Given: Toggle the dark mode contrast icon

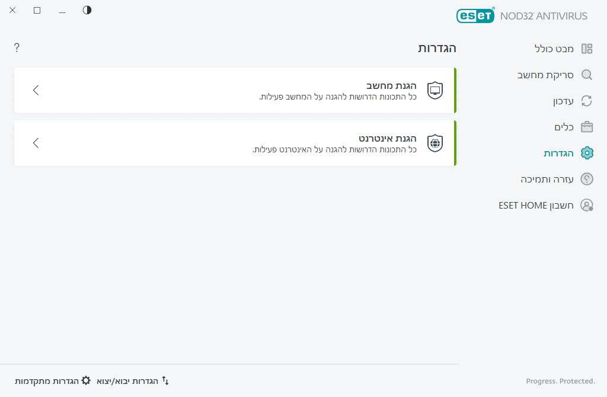Looking at the screenshot, I should click(x=87, y=10).
